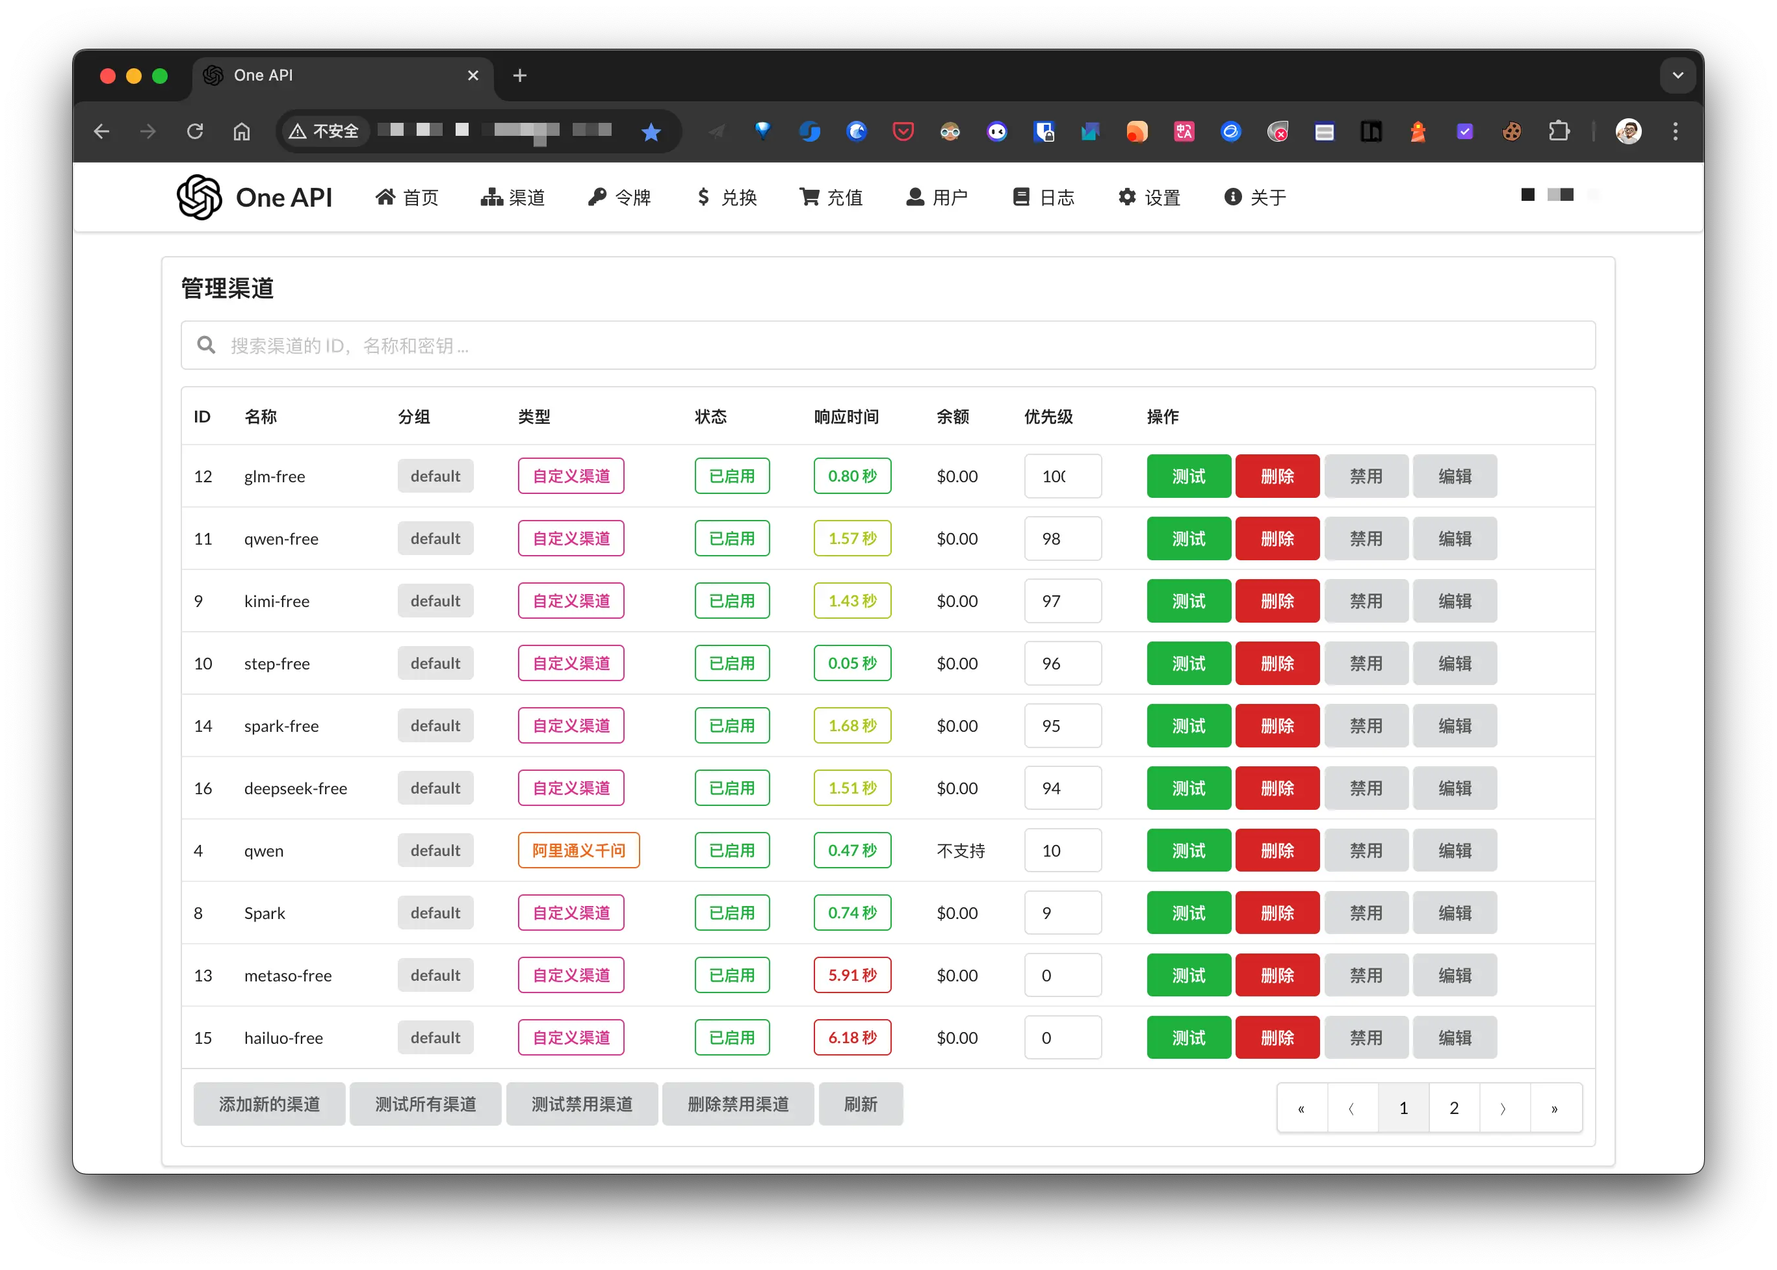Click 测试所有渠道 button
Viewport: 1777px width, 1270px height.
426,1104
